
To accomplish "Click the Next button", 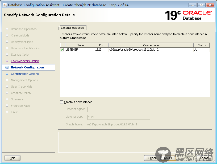I will [x=168, y=158].
